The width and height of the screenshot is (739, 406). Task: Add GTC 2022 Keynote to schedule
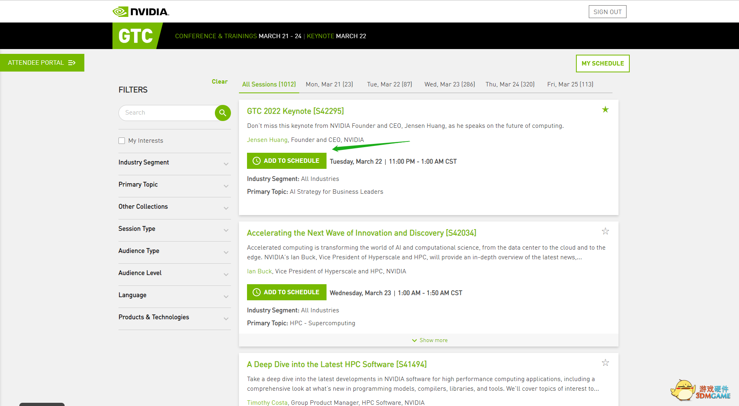pos(287,161)
